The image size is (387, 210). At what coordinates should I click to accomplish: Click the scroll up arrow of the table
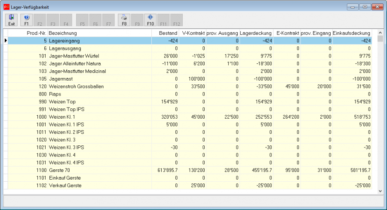(380, 33)
